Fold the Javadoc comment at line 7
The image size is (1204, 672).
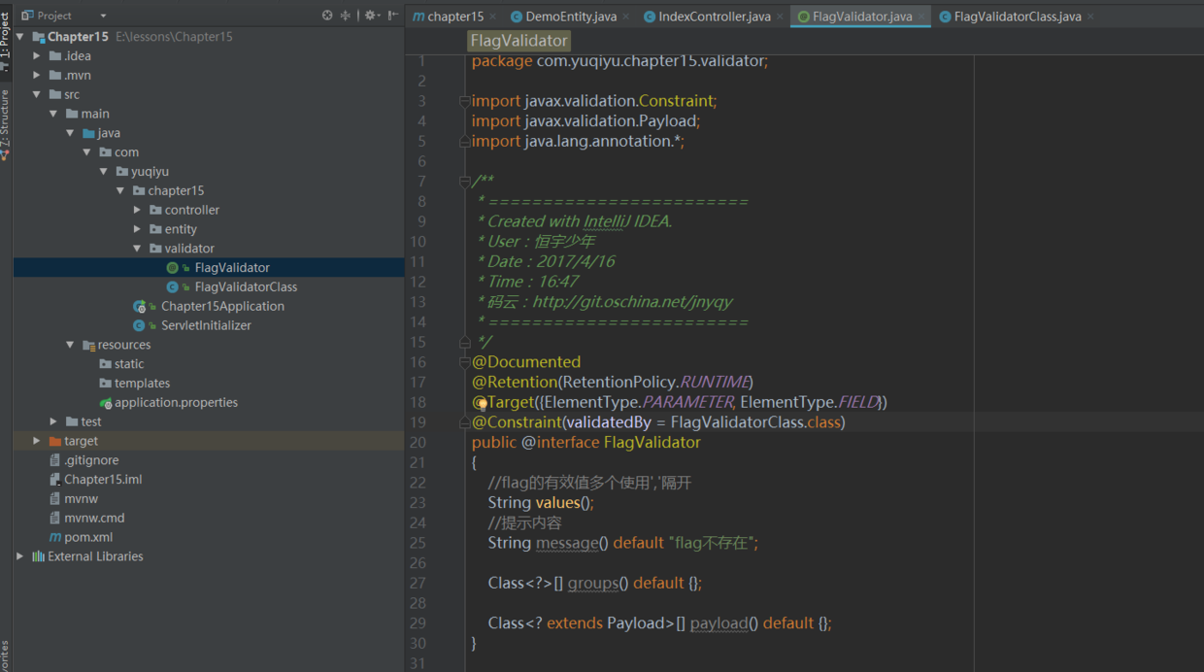465,182
